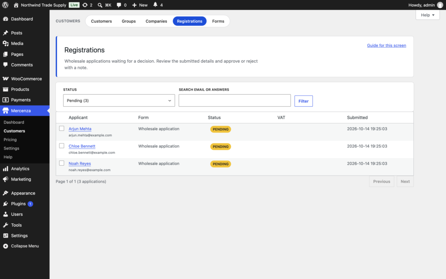Image resolution: width=446 pixels, height=279 pixels.
Task: Switch to the Groups tab
Action: tap(128, 21)
